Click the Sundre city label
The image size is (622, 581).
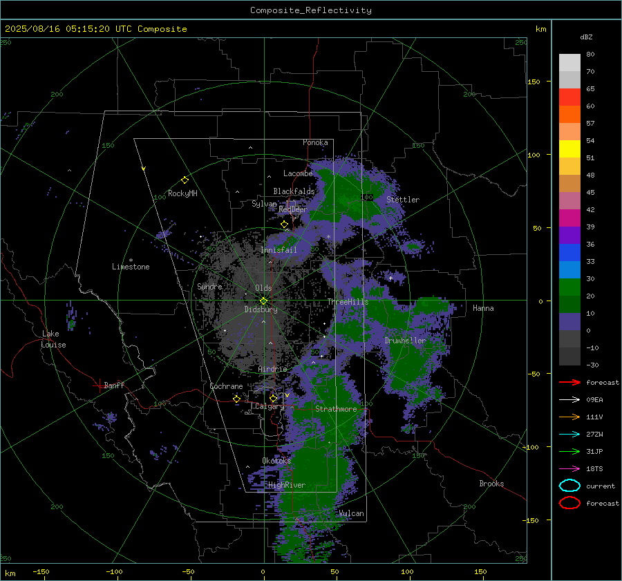(209, 286)
